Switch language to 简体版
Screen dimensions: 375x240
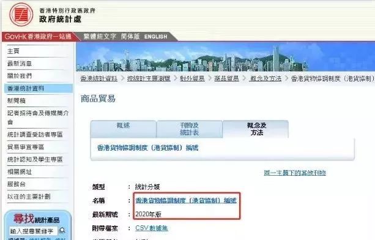[x=130, y=36]
